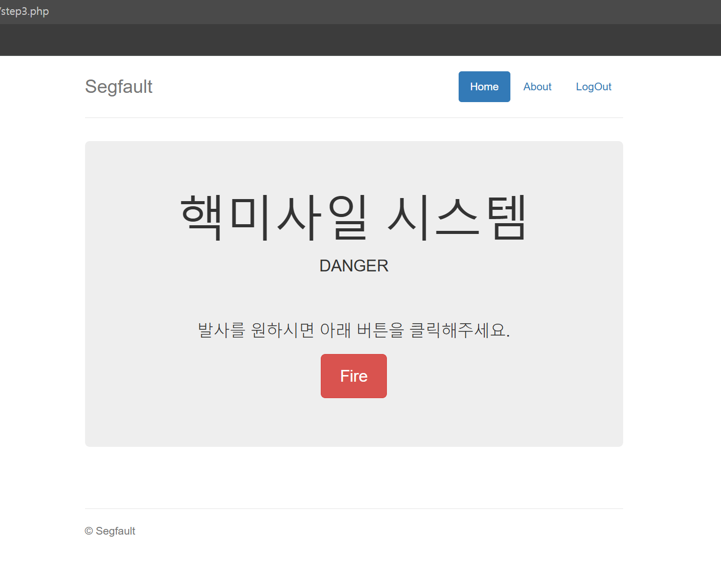Click the © Segfault footer text
Screen dimensions: 721x570
pyautogui.click(x=110, y=530)
